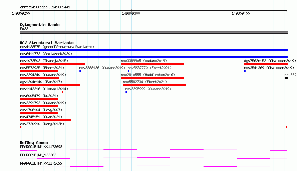Open nsv5572935 Ebert2021 variant label
The image size is (297, 171).
point(42,68)
